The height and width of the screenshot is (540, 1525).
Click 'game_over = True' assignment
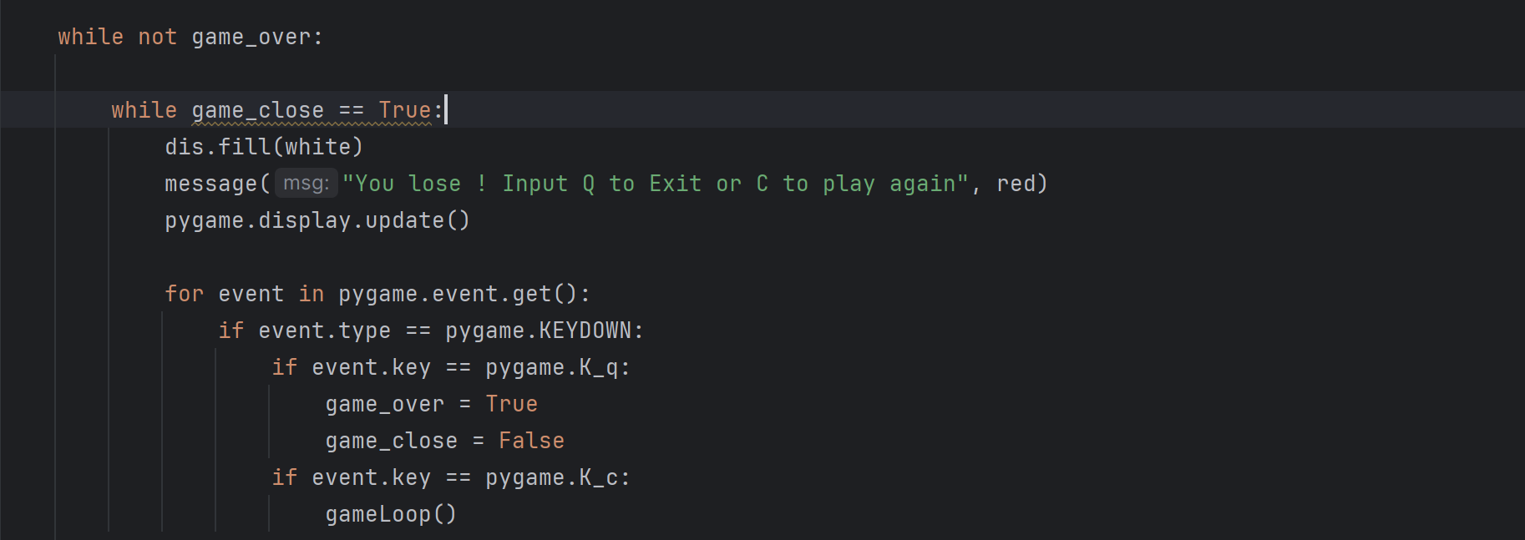[432, 404]
